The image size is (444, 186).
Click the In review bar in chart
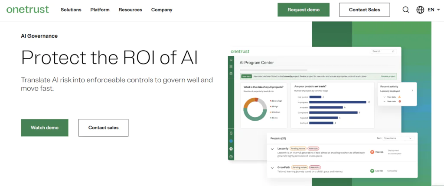click(x=326, y=107)
